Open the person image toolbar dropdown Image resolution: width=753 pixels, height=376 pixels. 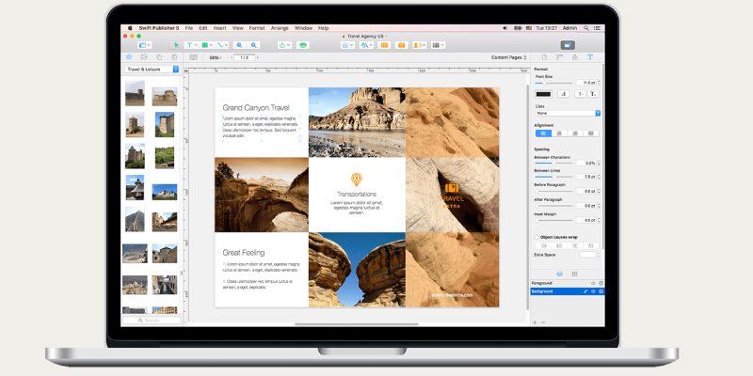point(420,45)
